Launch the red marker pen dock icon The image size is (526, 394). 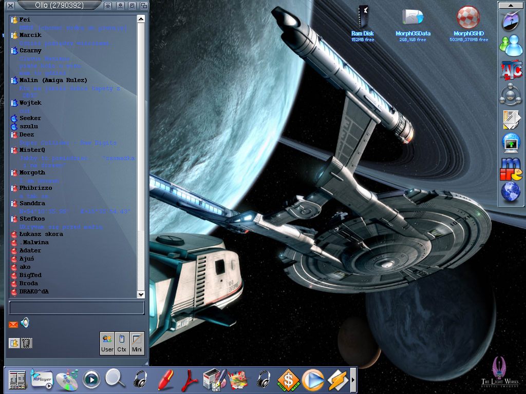pos(165,380)
